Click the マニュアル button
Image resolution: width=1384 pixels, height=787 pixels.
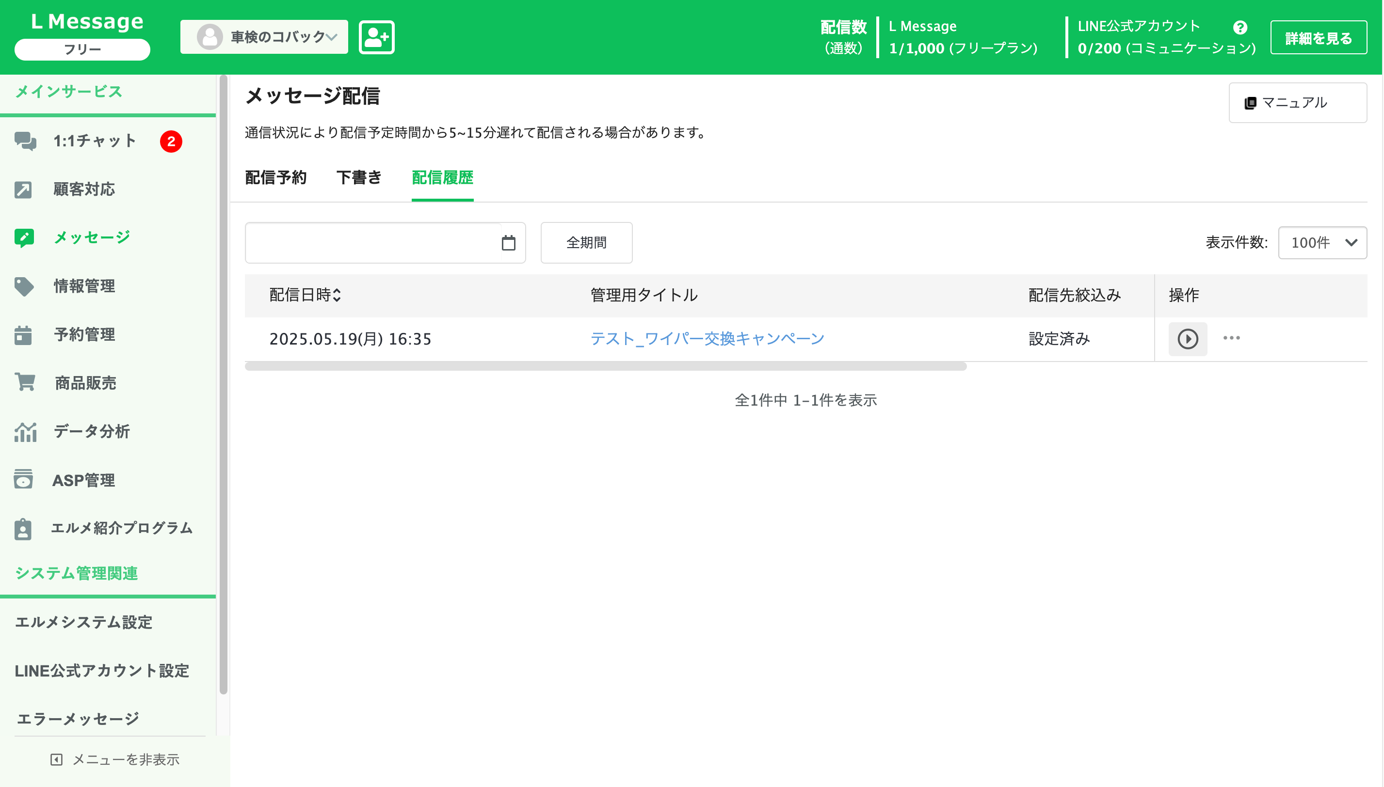[x=1298, y=103]
